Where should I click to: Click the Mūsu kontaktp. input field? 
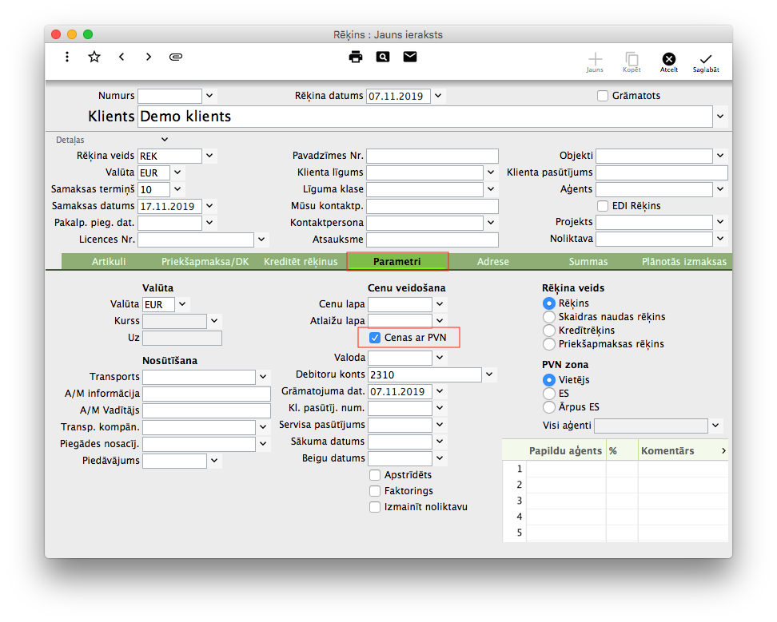[432, 206]
